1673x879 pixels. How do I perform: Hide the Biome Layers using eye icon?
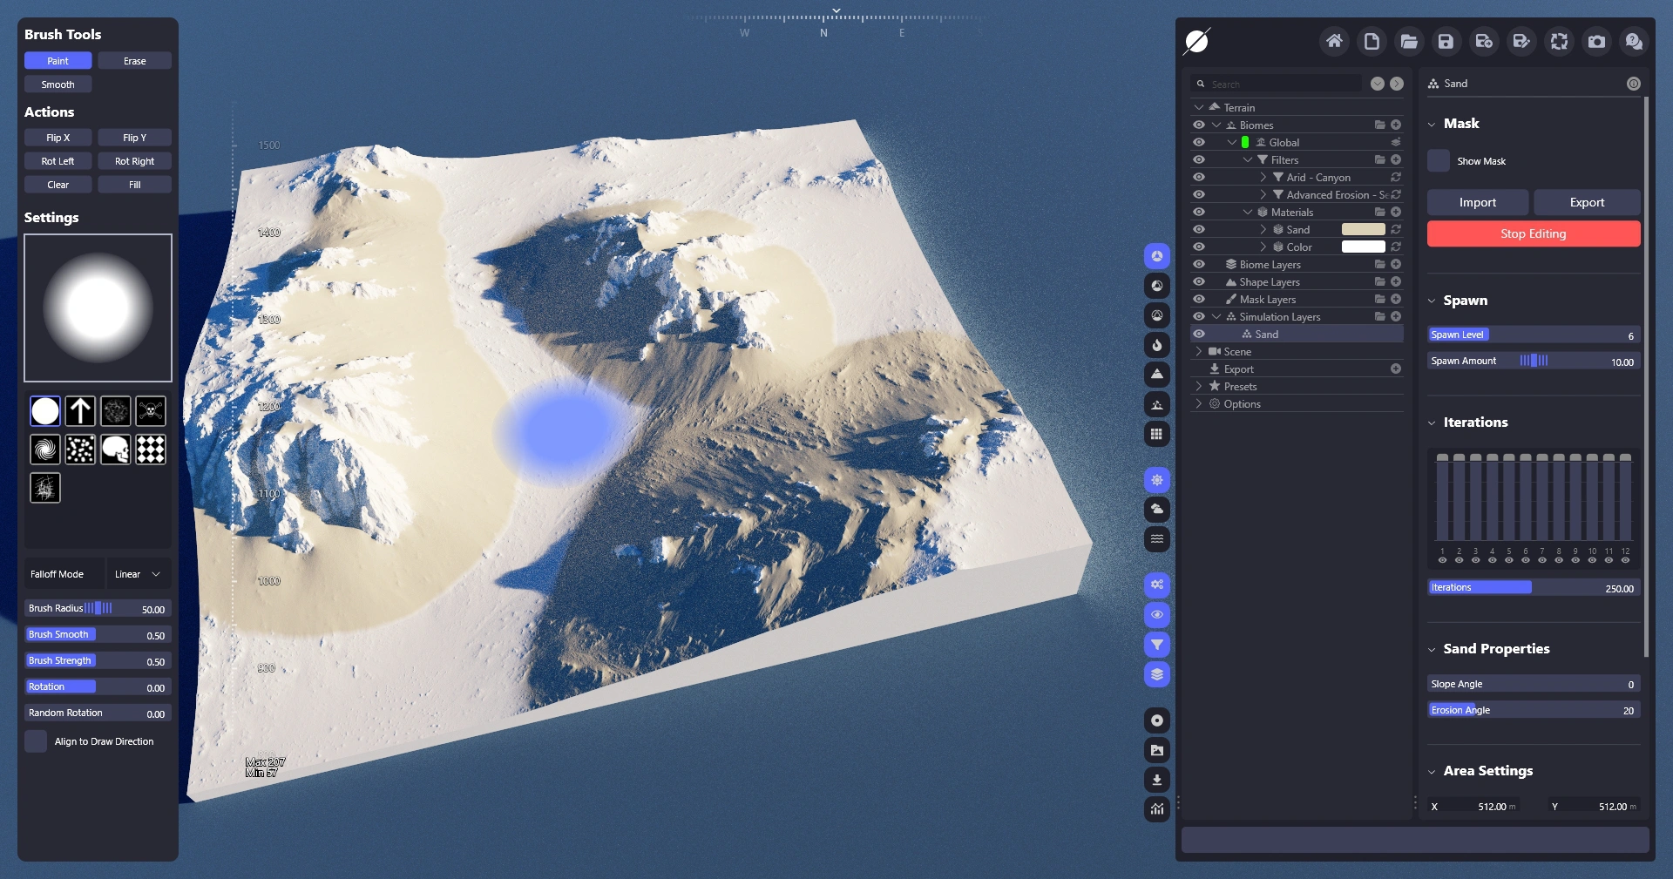point(1199,265)
